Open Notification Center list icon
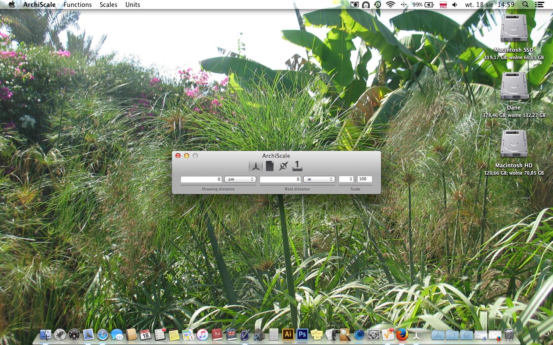Image resolution: width=553 pixels, height=345 pixels. coord(539,5)
